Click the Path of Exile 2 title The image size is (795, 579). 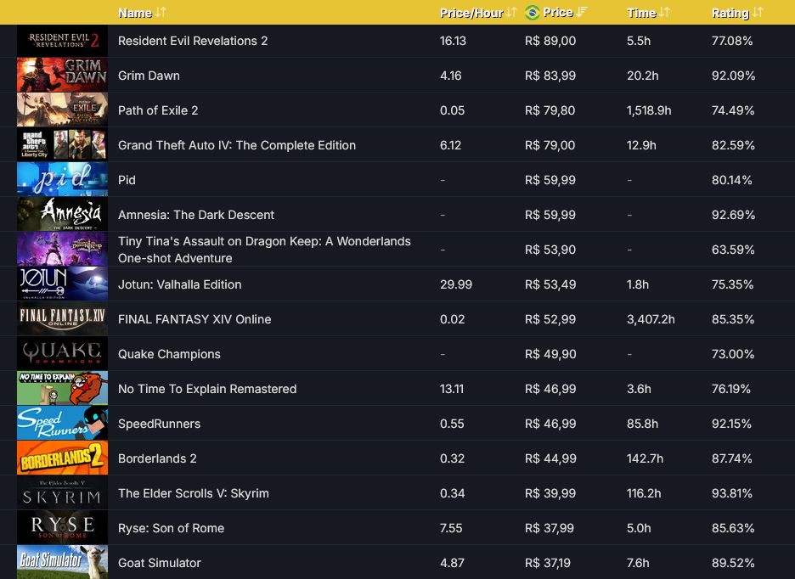(x=158, y=110)
